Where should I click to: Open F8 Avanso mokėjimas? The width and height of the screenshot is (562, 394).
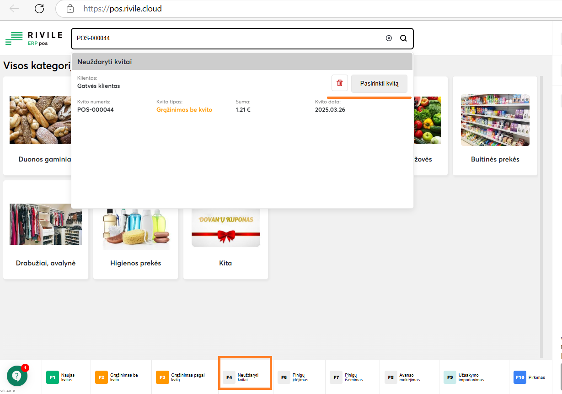pos(409,378)
